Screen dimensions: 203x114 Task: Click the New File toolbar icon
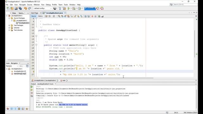pyautogui.click(x=8, y=9)
